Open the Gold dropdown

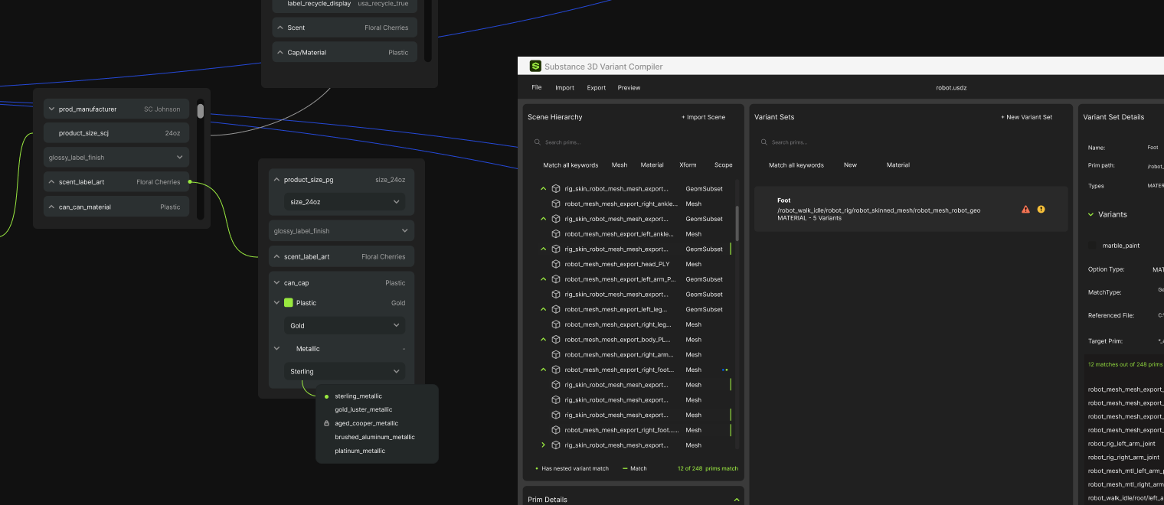click(344, 325)
